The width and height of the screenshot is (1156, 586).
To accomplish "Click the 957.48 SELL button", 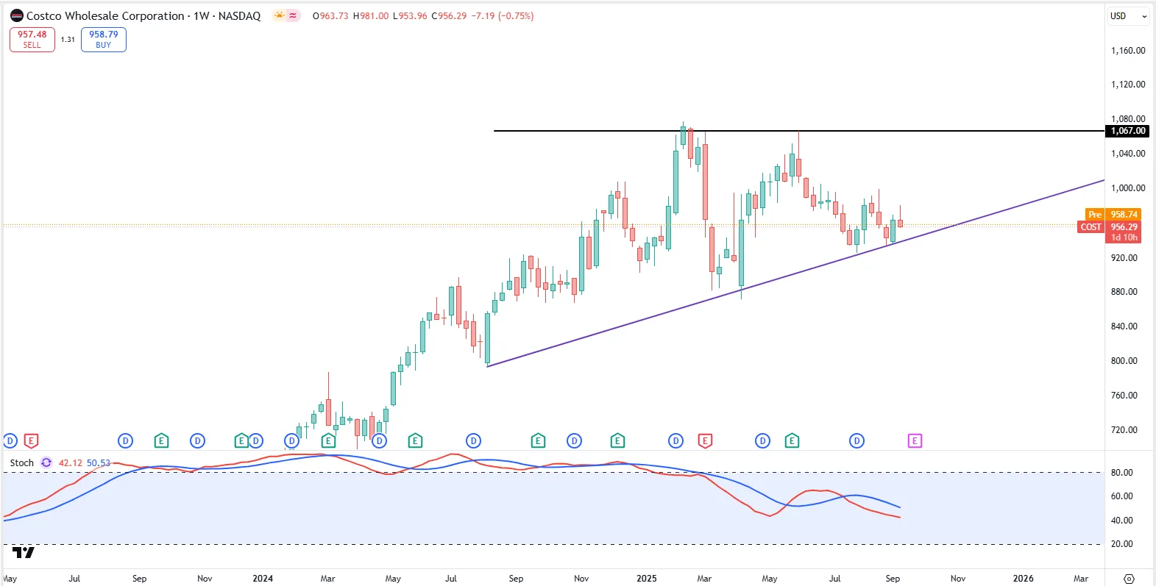I will [x=32, y=40].
